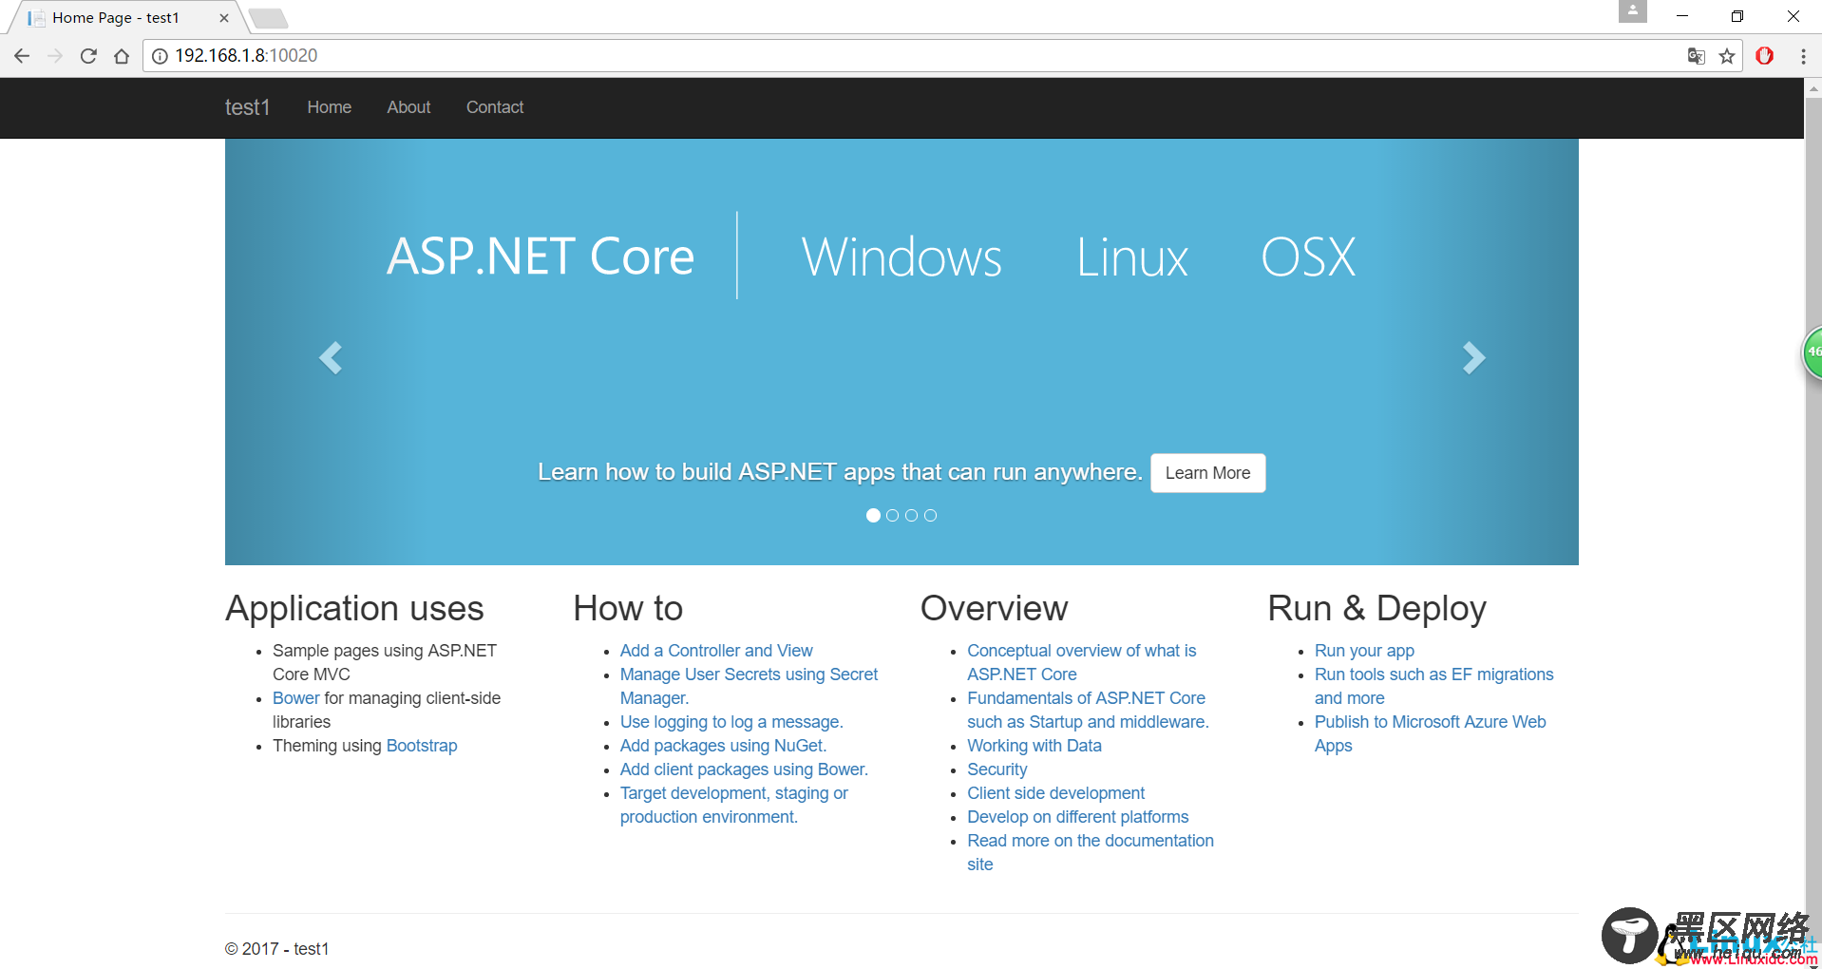This screenshot has height=969, width=1822.
Task: Select the third carousel indicator dot
Action: coord(911,515)
